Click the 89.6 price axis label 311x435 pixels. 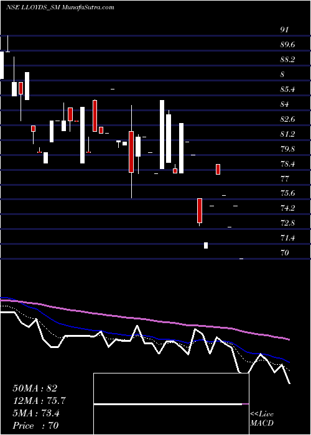click(289, 45)
